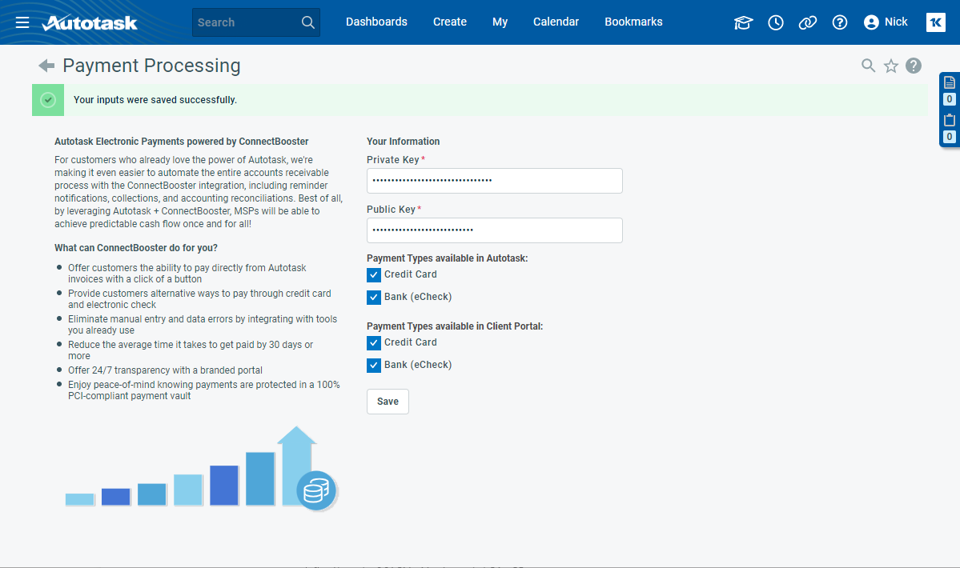Open the Calendar menu
This screenshot has width=960, height=568.
point(556,22)
